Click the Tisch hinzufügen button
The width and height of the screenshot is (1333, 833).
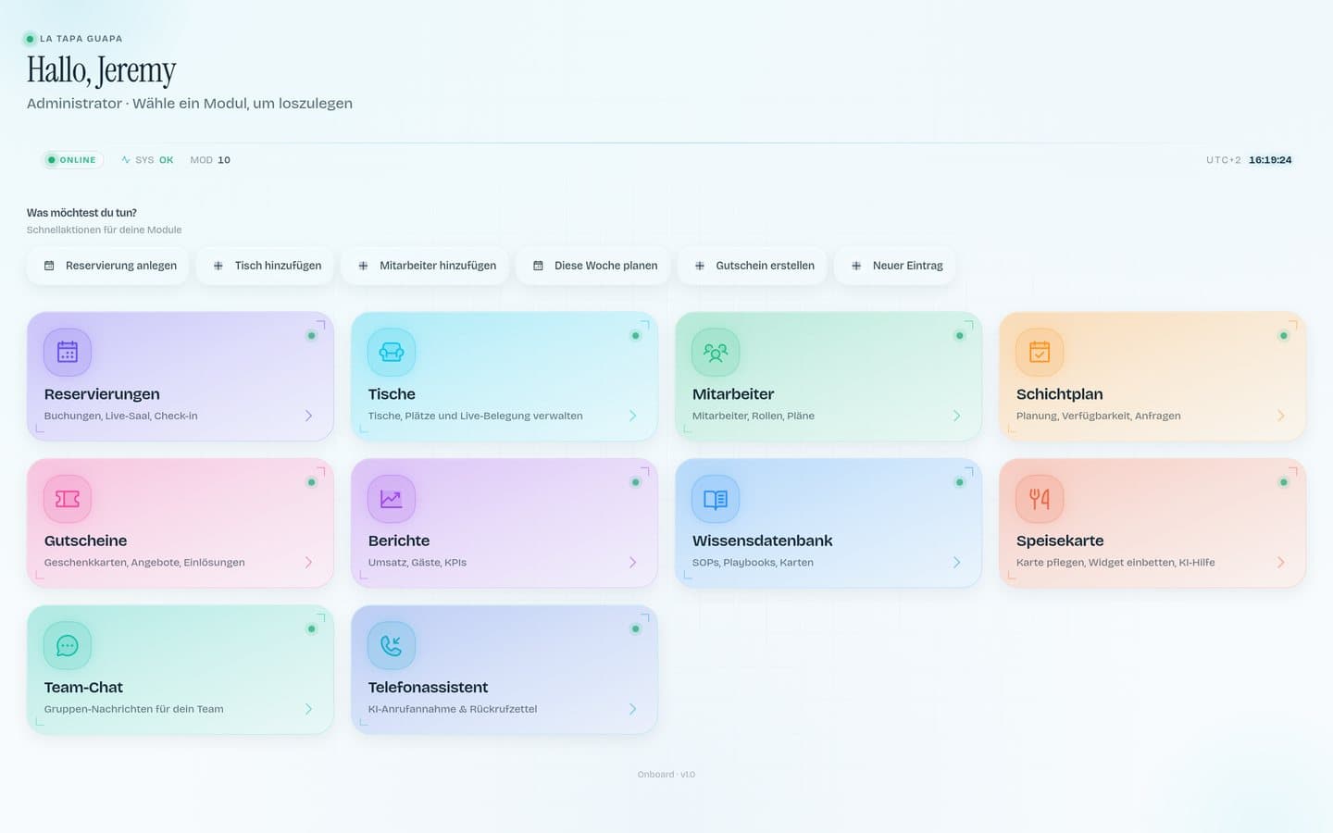267,266
